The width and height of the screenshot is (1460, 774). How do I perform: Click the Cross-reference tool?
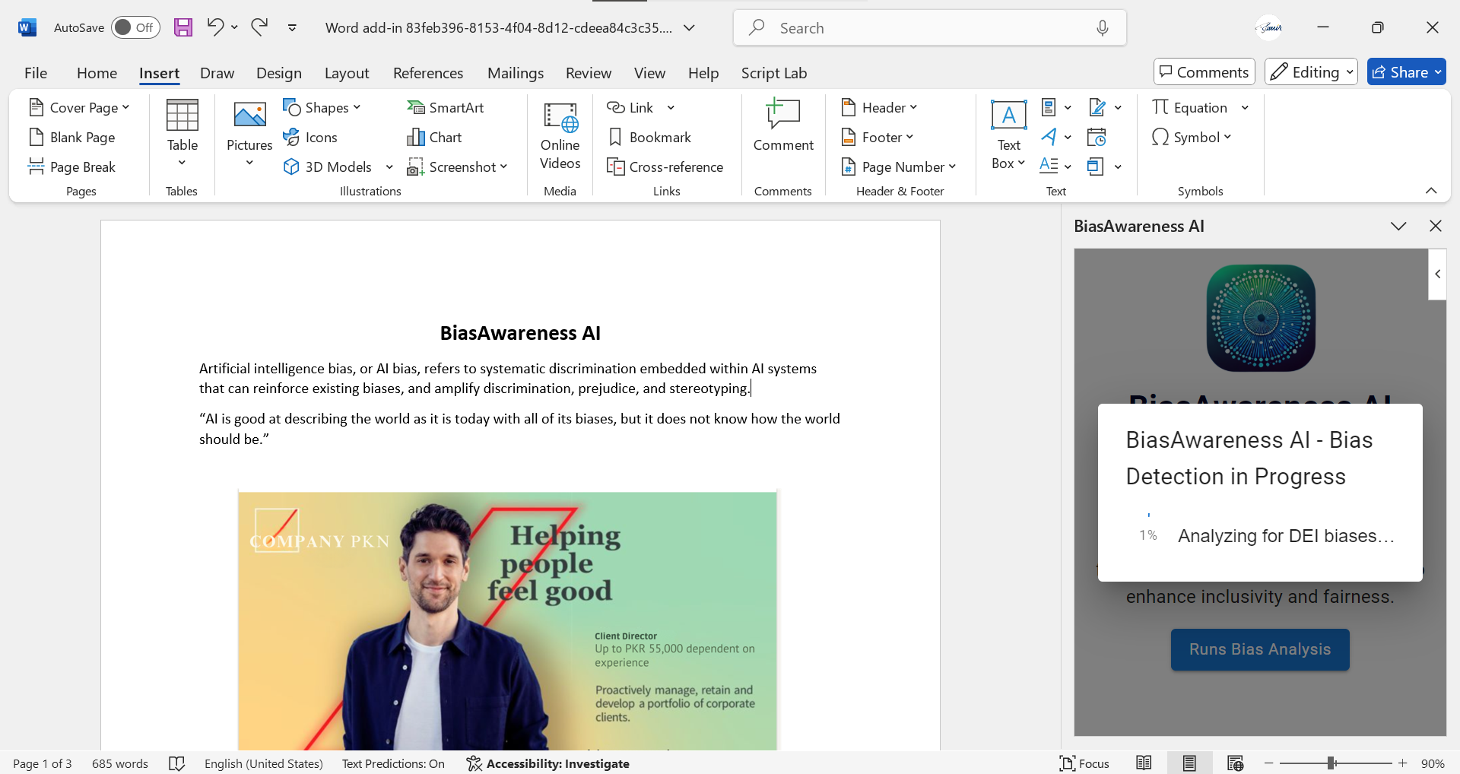click(x=665, y=167)
